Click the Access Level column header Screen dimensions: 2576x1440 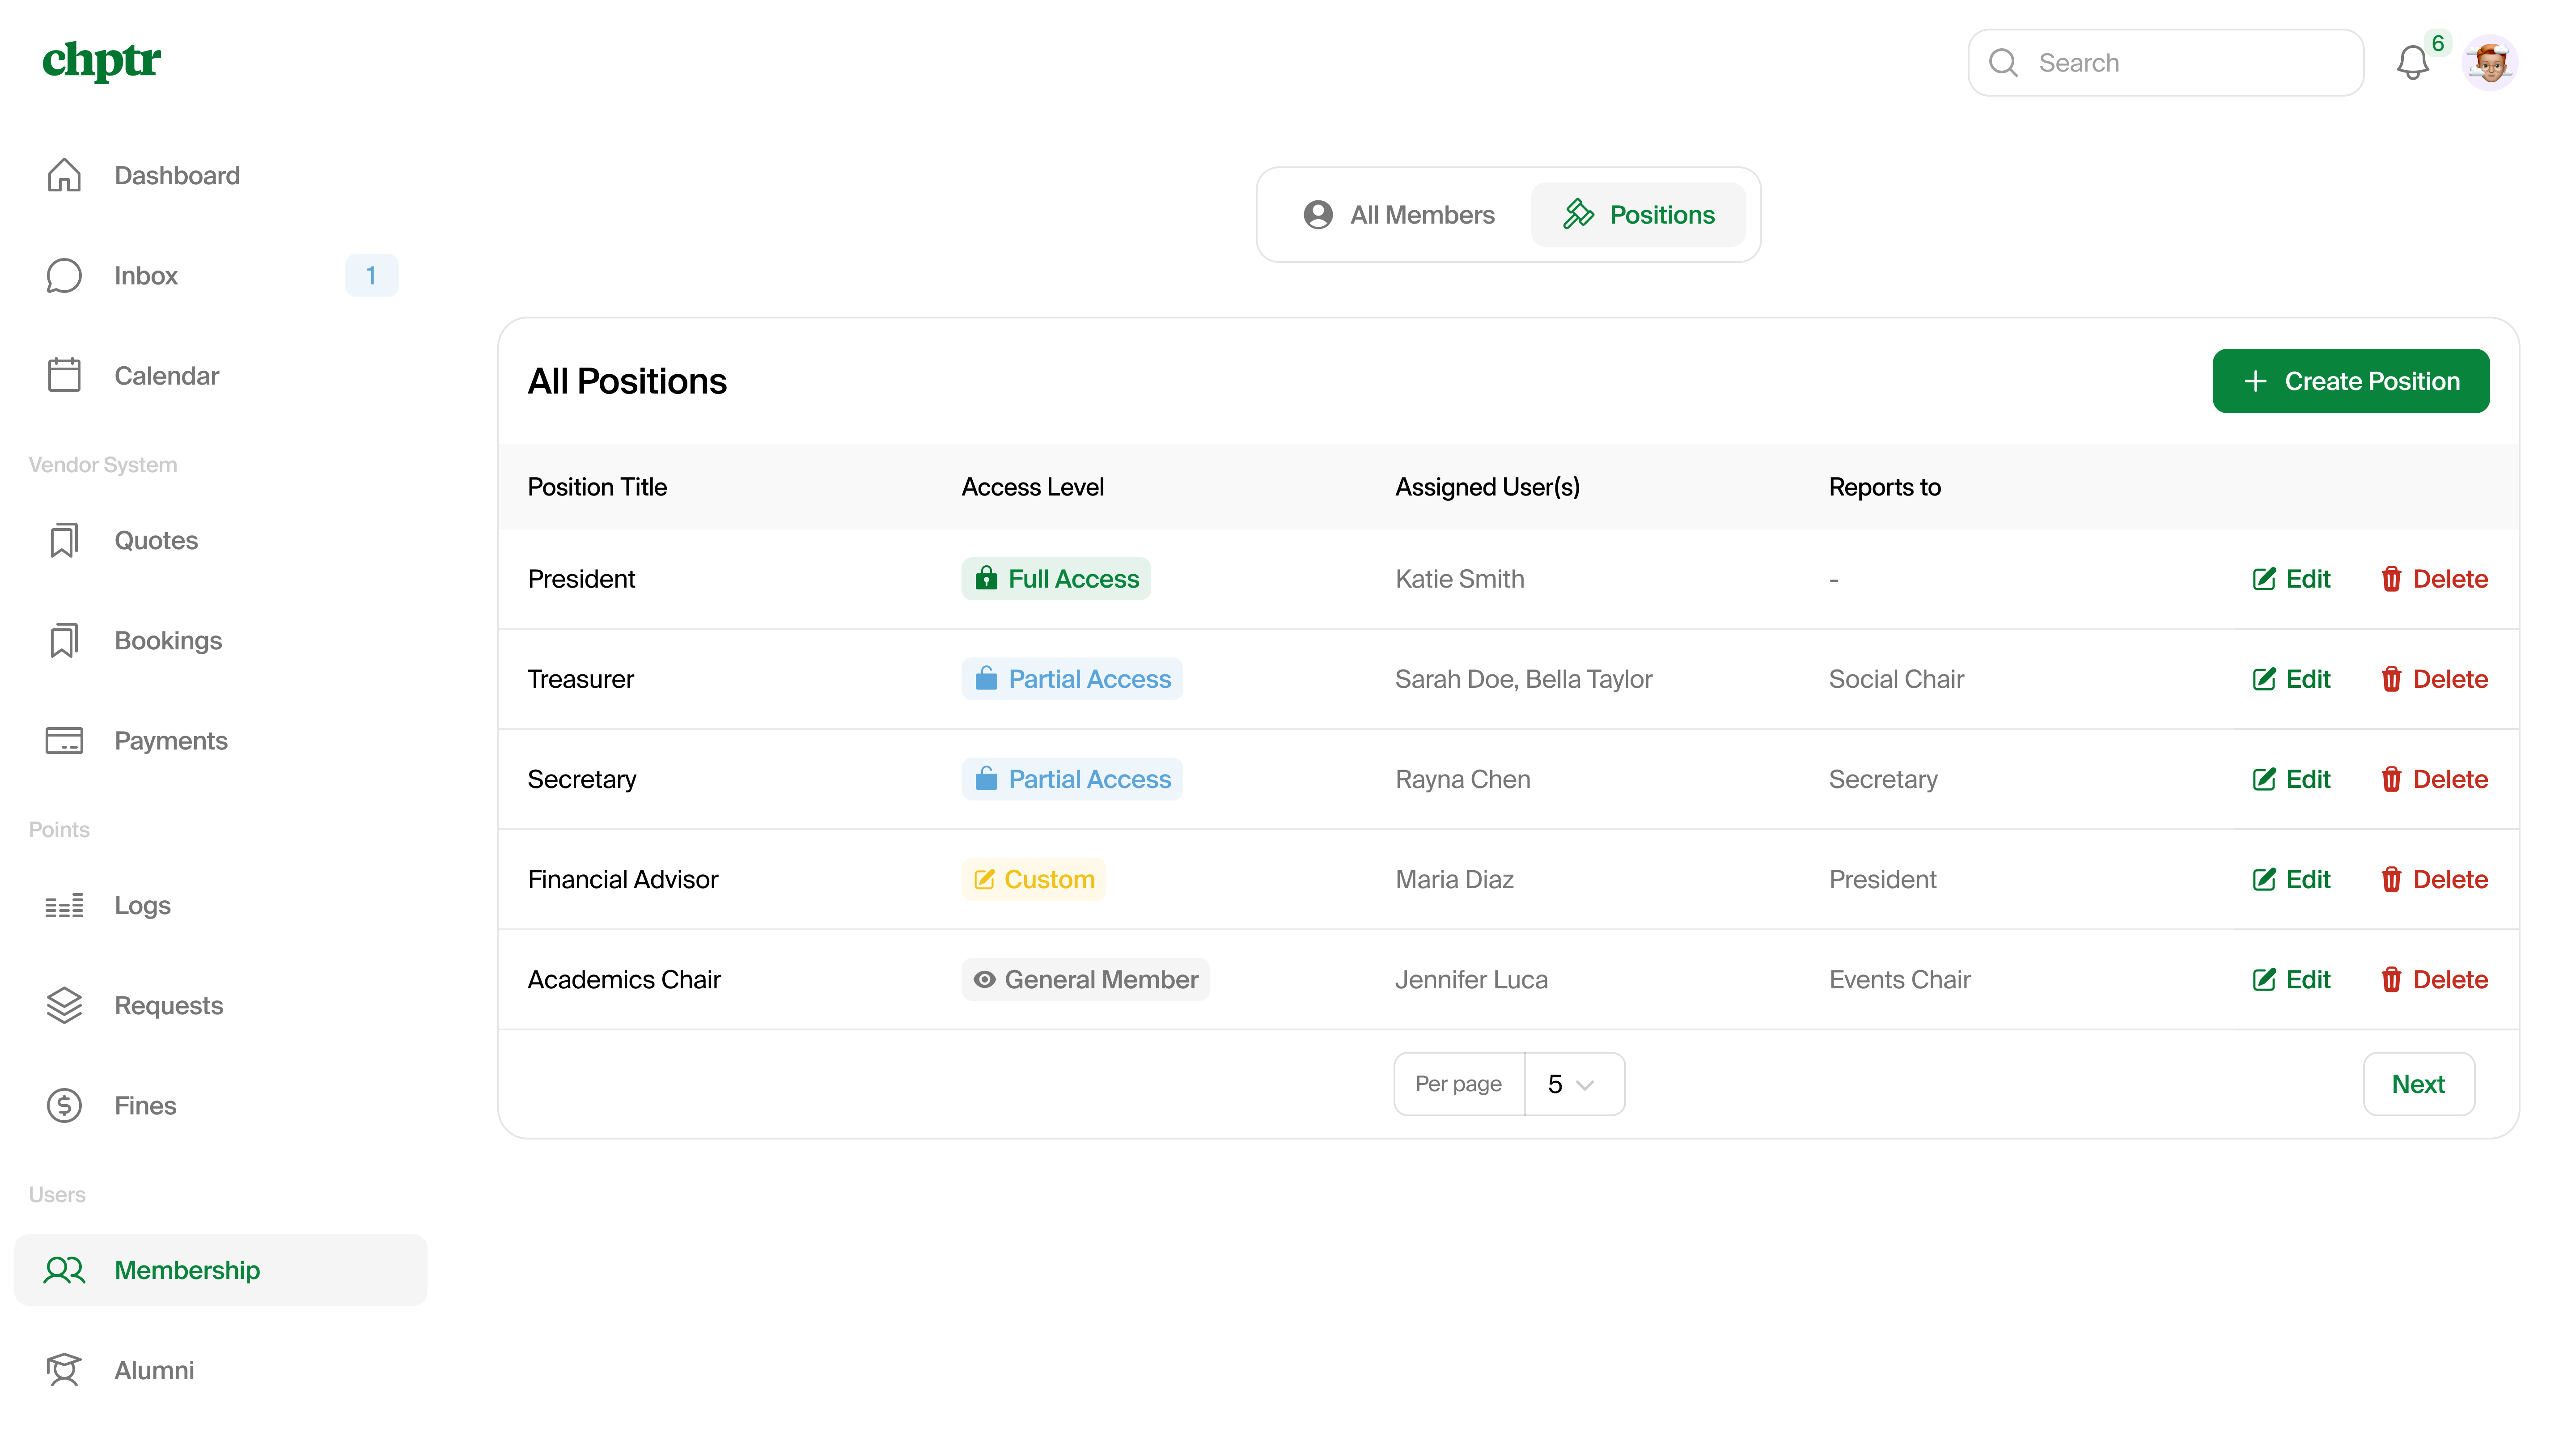(1033, 487)
